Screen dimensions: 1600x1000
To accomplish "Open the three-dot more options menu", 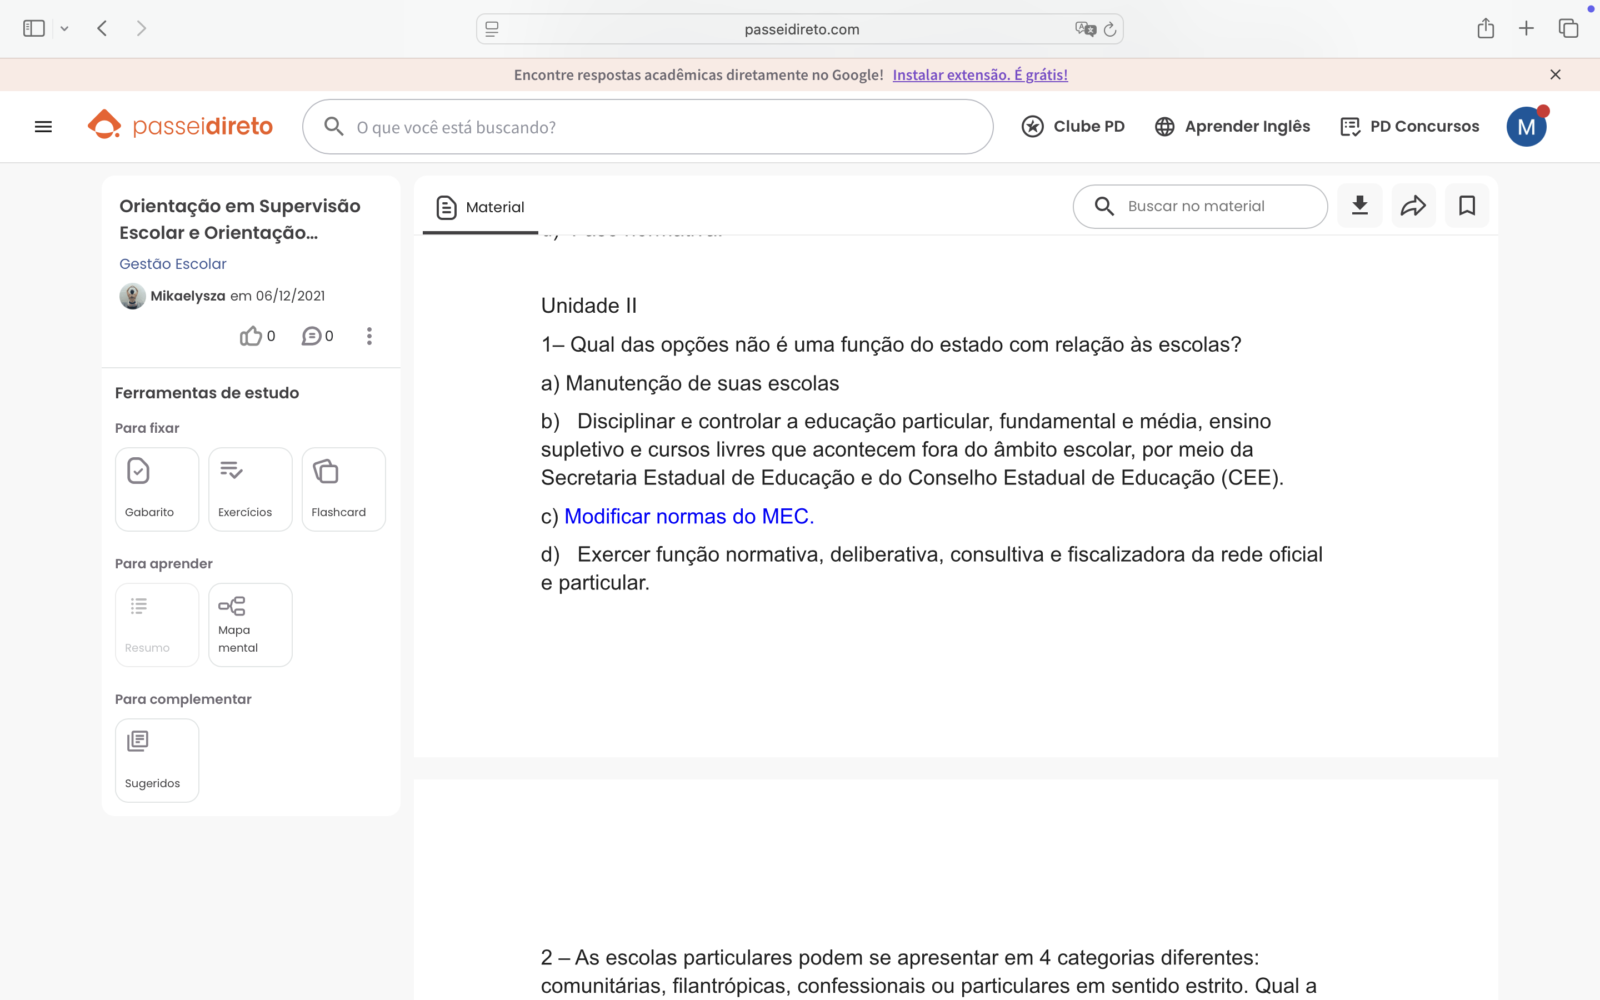I will [x=369, y=336].
